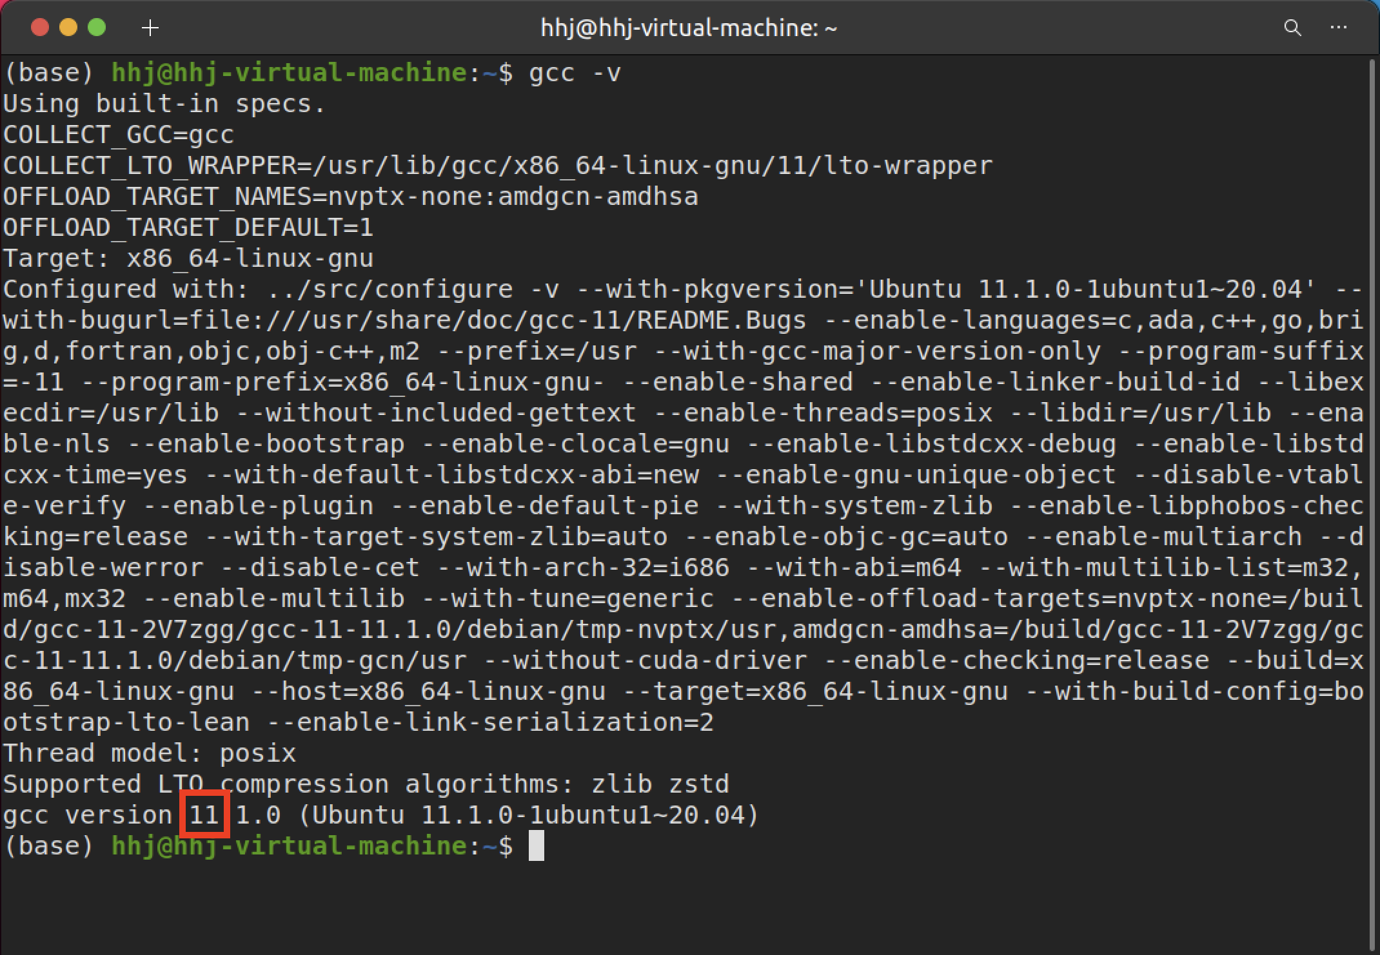Click the 'zlib zstd' compression algorithms text
1380x955 pixels.
click(660, 784)
